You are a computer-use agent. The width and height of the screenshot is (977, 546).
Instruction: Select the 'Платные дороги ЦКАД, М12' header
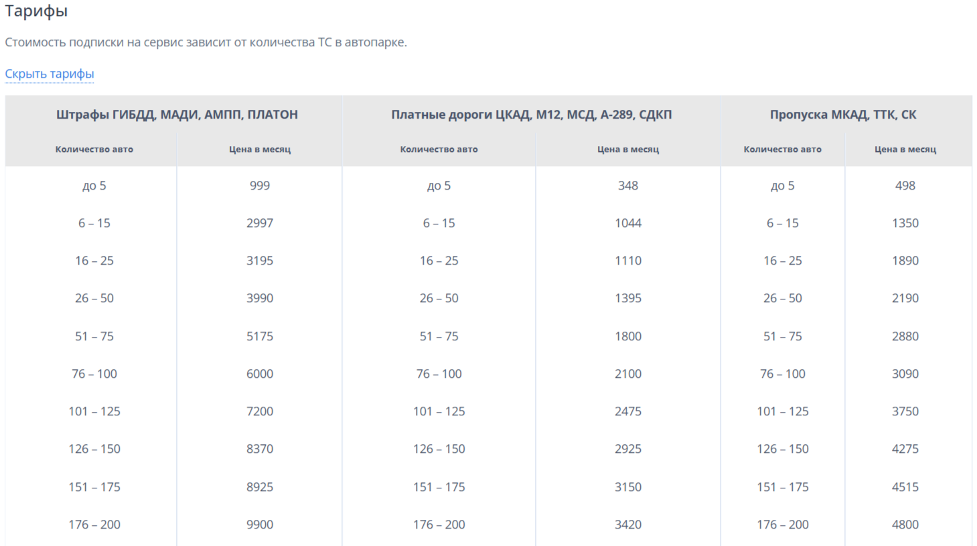531,115
